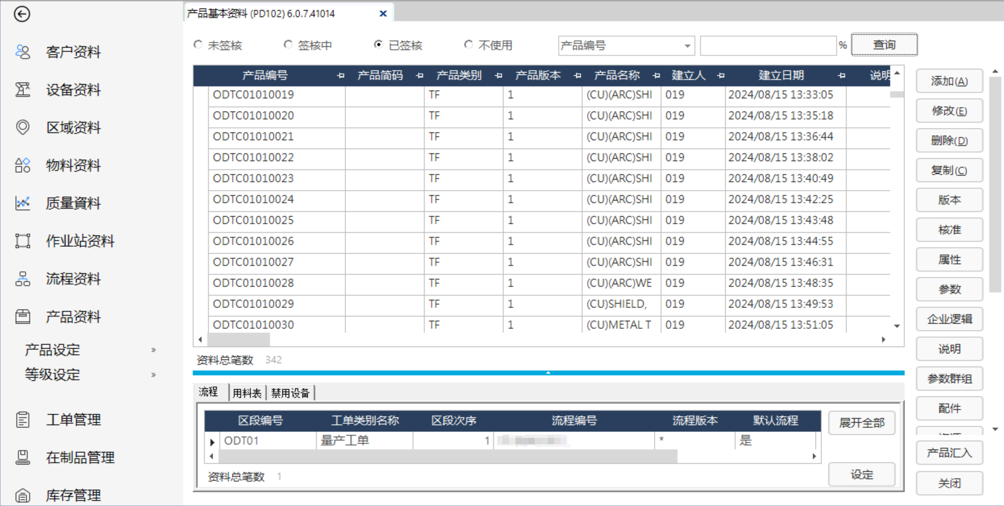The height and width of the screenshot is (506, 1004).
Task: Open 设备资料 sidebar icon
Action: tap(23, 90)
